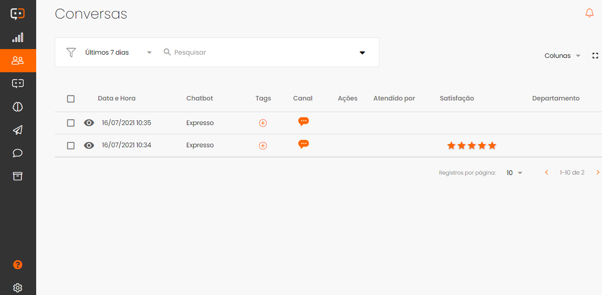Viewport: 602px width, 295px height.
Task: Select the Conversas people icon in sidebar
Action: click(18, 61)
